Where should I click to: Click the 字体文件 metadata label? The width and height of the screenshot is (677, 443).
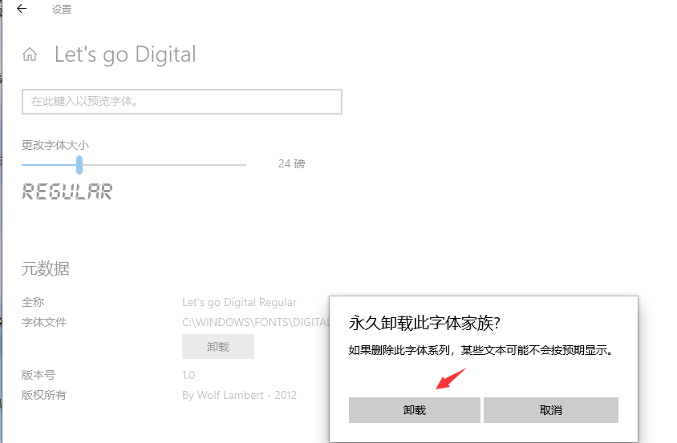[44, 322]
